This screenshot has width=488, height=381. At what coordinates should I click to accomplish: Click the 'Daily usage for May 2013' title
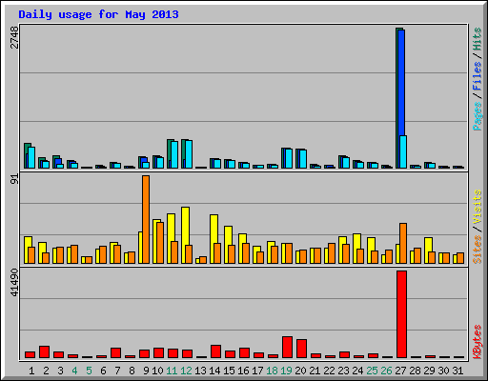(98, 14)
